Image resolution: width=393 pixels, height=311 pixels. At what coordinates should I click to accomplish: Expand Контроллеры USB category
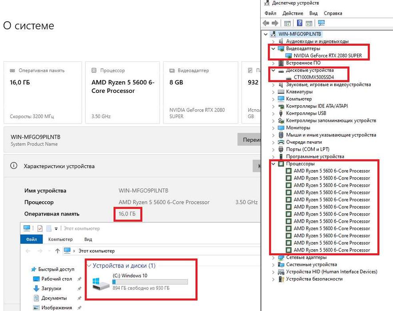274,114
